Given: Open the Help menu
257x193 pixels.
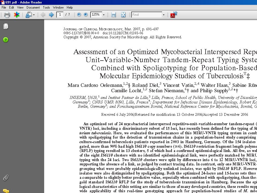Looking at the screenshot, I should tap(70, 8).
